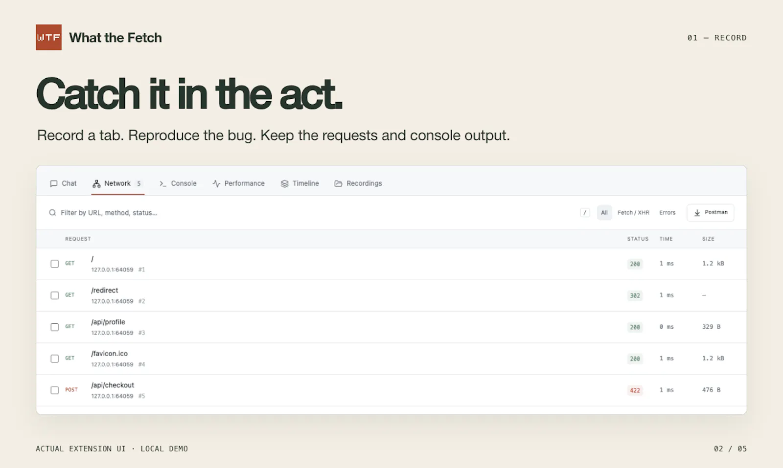This screenshot has height=468, width=783.
Task: Filter requests by Fetch / XHR
Action: 633,213
